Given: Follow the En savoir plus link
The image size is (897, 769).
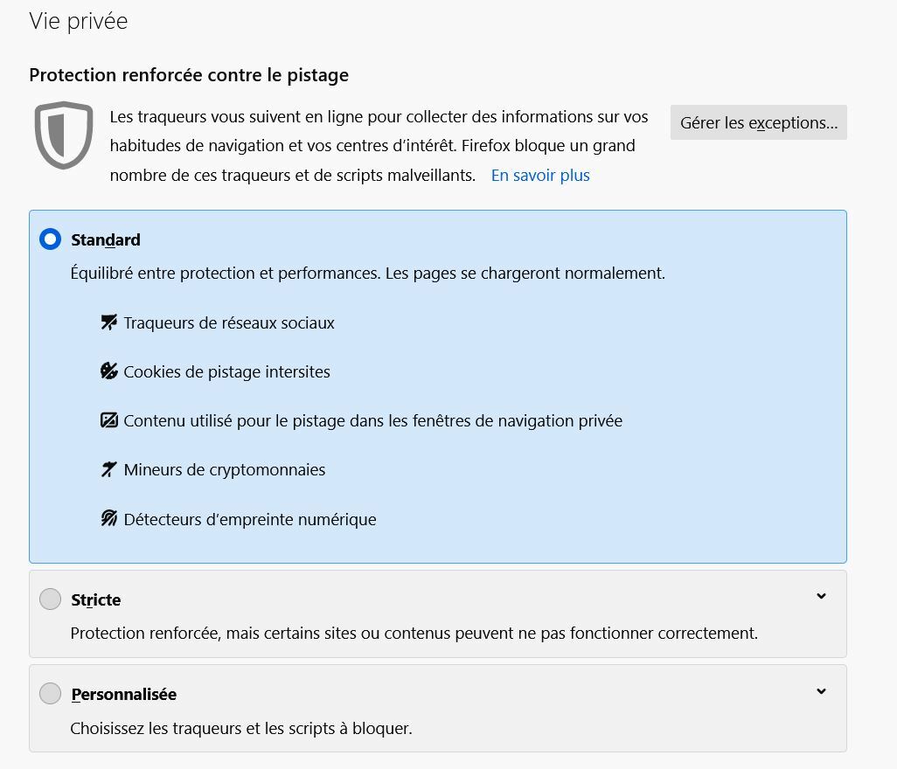Looking at the screenshot, I should click(540, 176).
